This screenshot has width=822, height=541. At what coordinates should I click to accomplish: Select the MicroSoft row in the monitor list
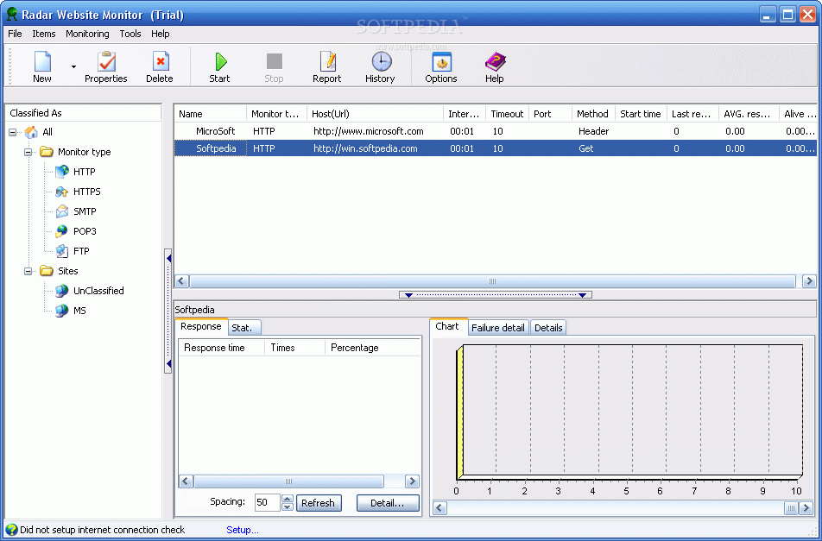(496, 131)
